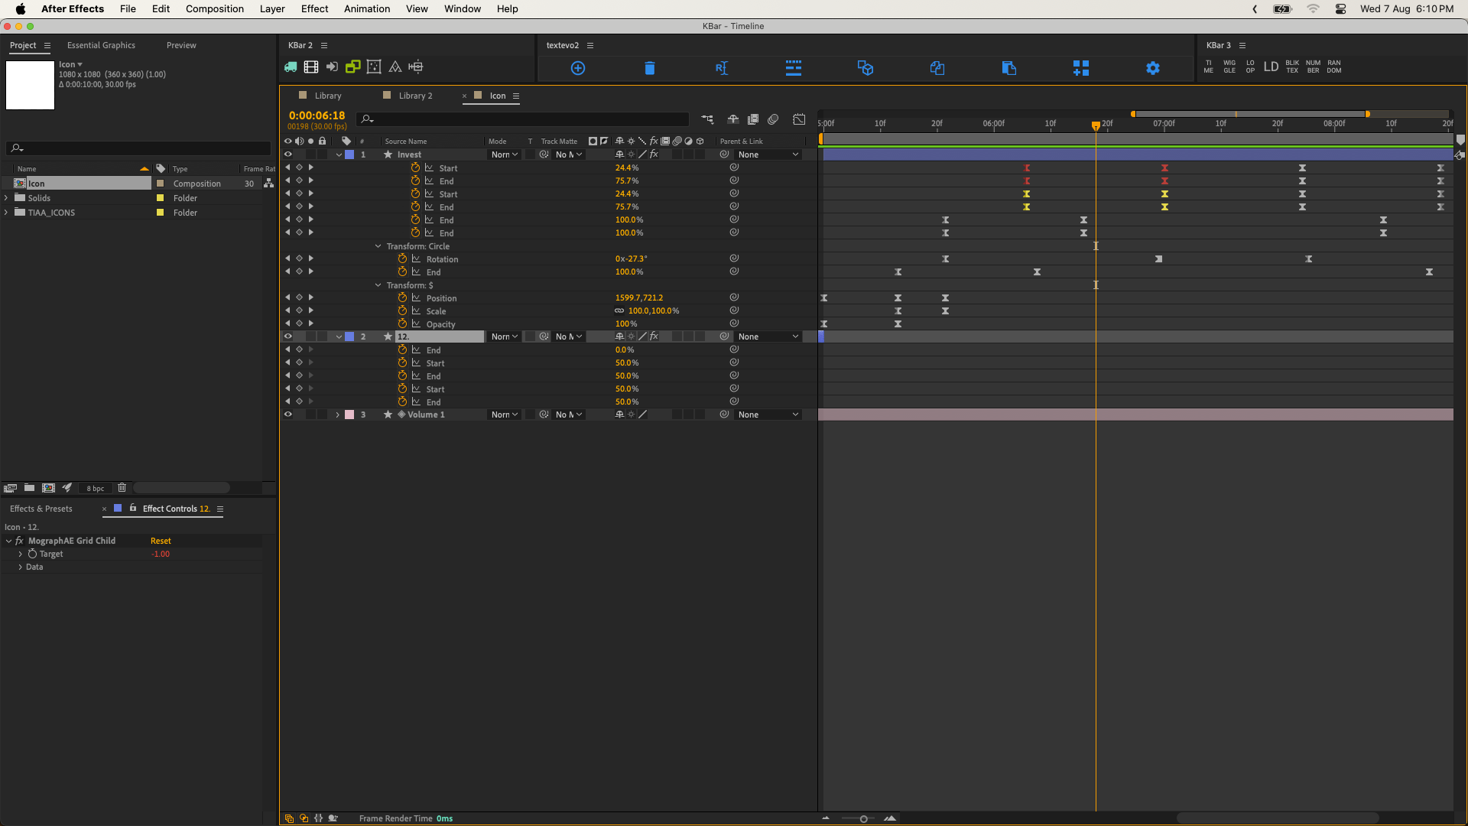The width and height of the screenshot is (1468, 826).
Task: Click the KBar 2 film strip icon
Action: click(311, 67)
